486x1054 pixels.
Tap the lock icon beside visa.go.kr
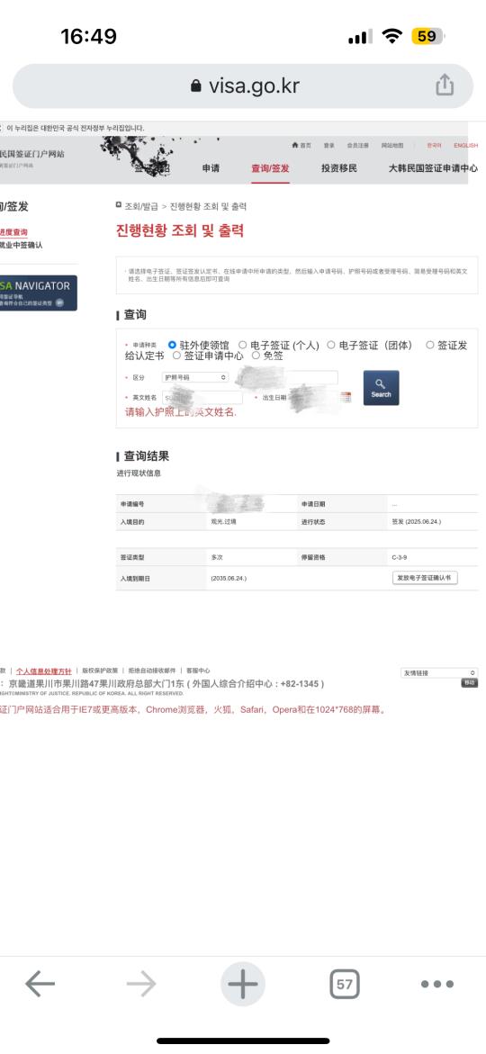pos(195,86)
